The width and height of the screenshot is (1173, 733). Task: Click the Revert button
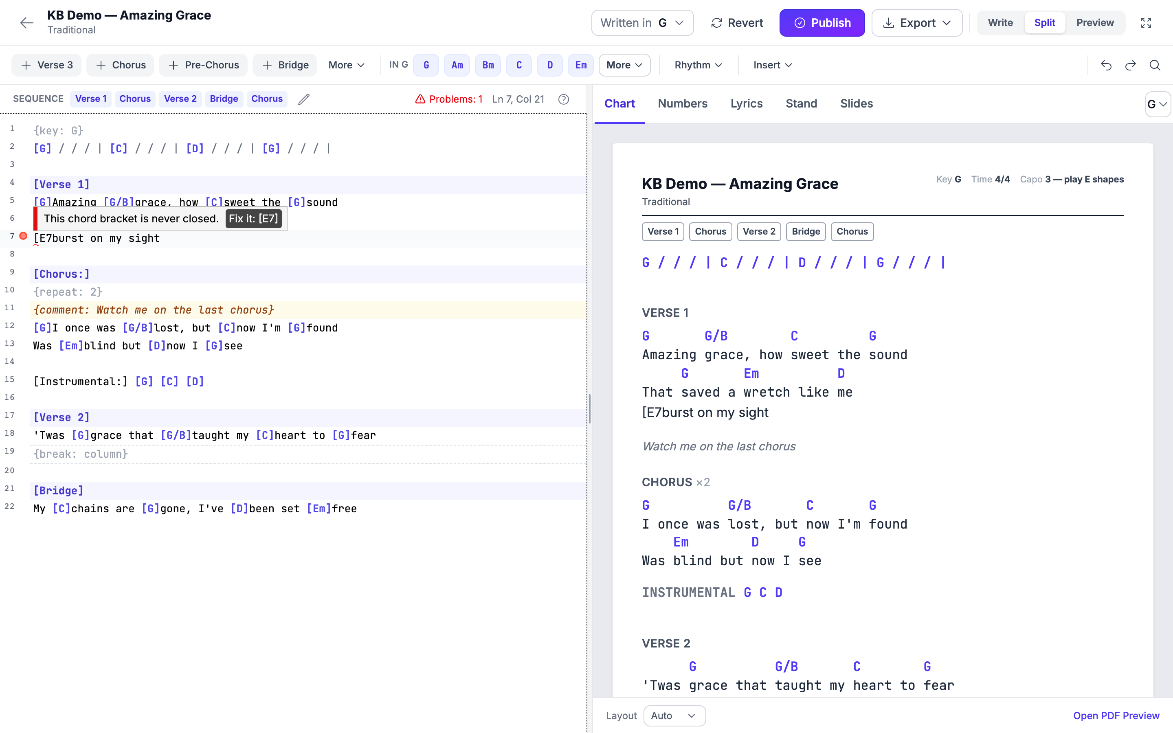[x=737, y=23]
